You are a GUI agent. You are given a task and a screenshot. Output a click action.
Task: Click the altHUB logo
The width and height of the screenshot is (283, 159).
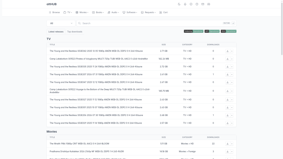point(51,4)
